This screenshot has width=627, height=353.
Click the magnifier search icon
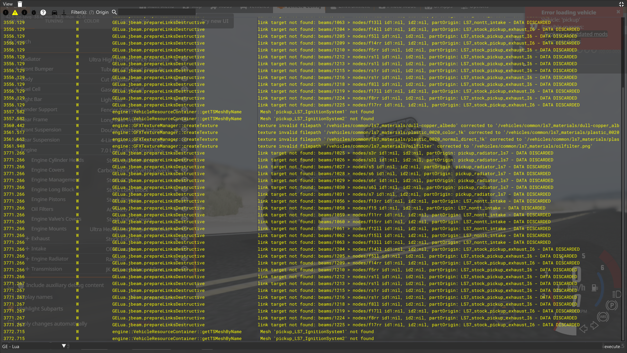coord(114,12)
